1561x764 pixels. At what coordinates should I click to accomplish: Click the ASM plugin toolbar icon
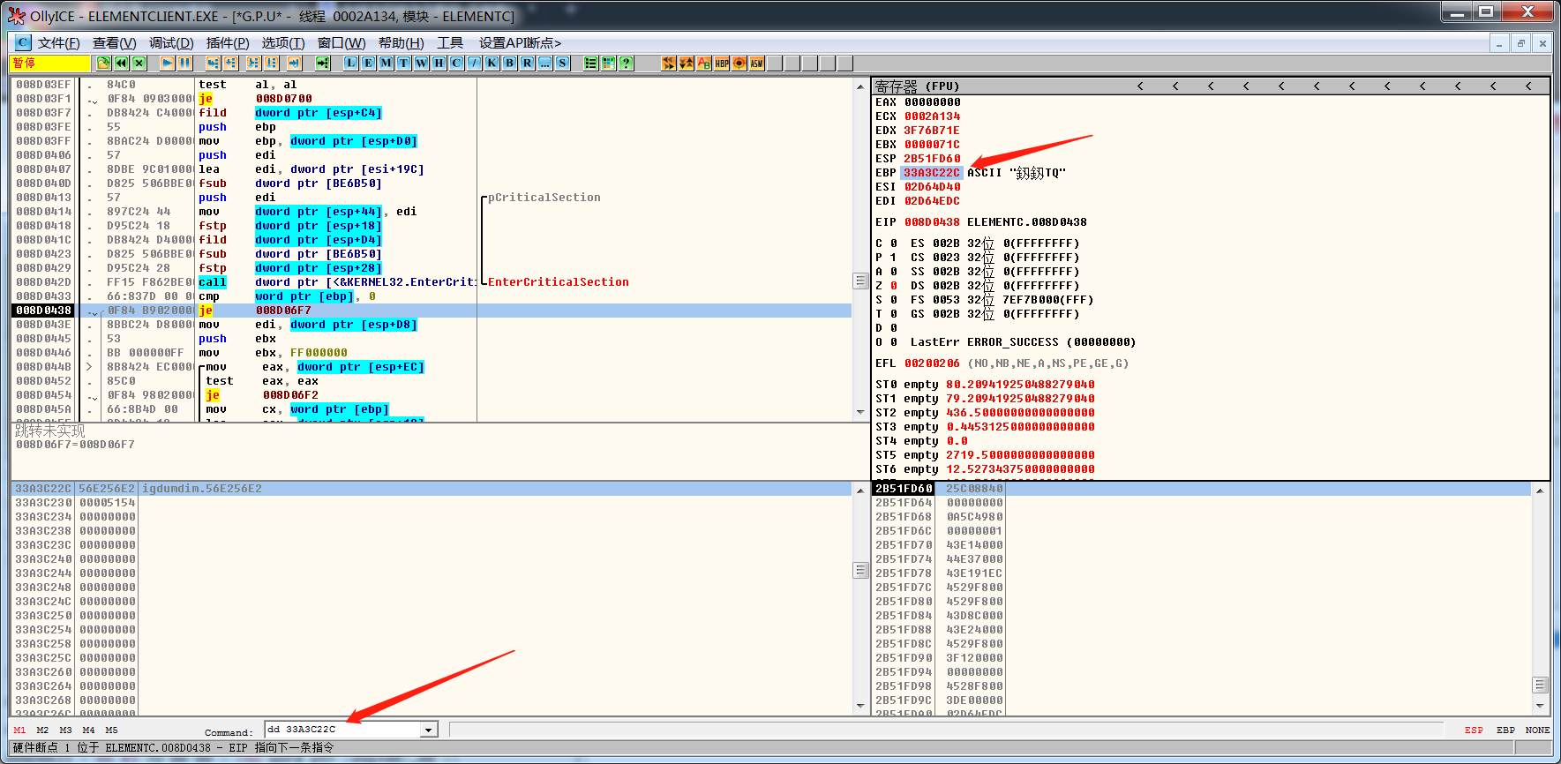pos(757,63)
